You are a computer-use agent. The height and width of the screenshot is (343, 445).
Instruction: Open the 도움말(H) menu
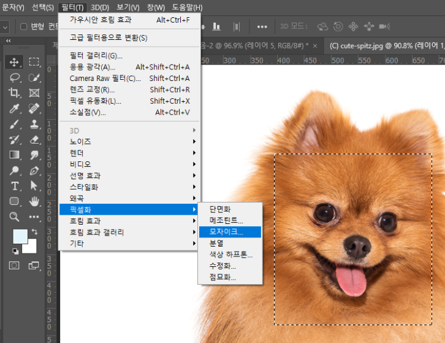pos(187,7)
